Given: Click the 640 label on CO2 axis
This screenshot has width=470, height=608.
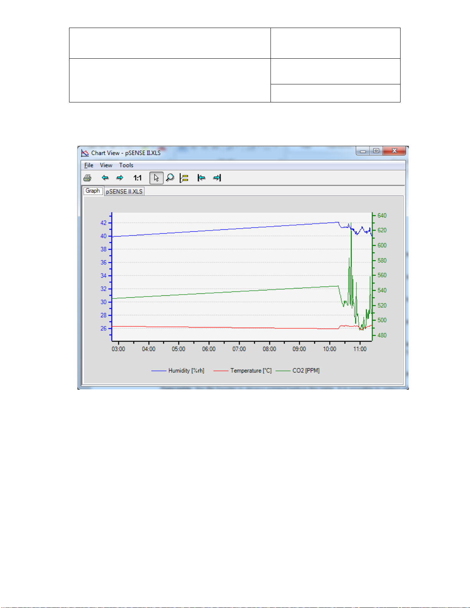Looking at the screenshot, I should [382, 216].
